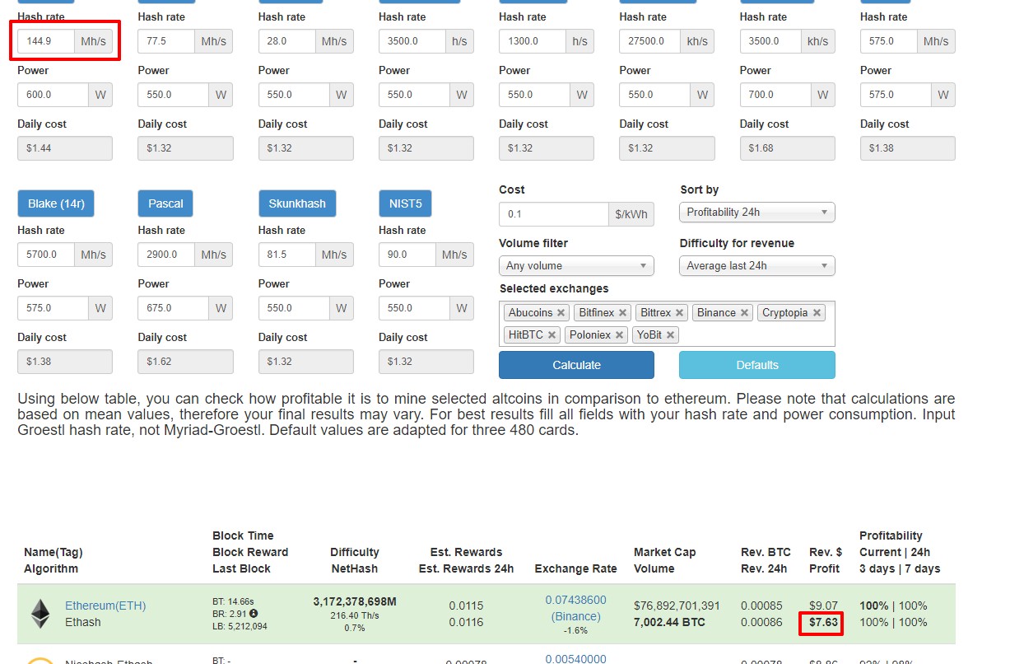Focus the 3500.0 h/s hash rate field
The width and height of the screenshot is (1010, 664).
click(412, 41)
